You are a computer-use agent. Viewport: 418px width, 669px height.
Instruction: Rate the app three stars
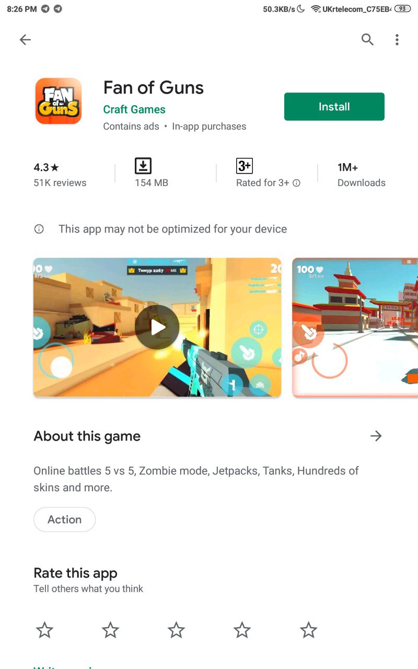tap(176, 630)
